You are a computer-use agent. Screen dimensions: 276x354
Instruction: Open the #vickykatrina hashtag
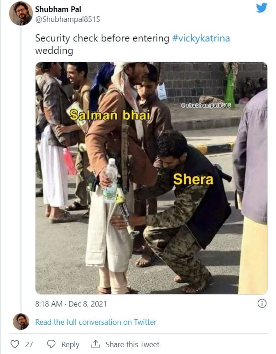pyautogui.click(x=201, y=38)
